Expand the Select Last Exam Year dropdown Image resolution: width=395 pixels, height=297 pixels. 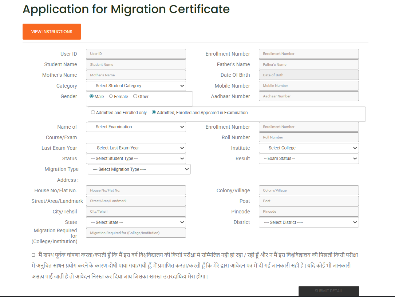pos(136,148)
